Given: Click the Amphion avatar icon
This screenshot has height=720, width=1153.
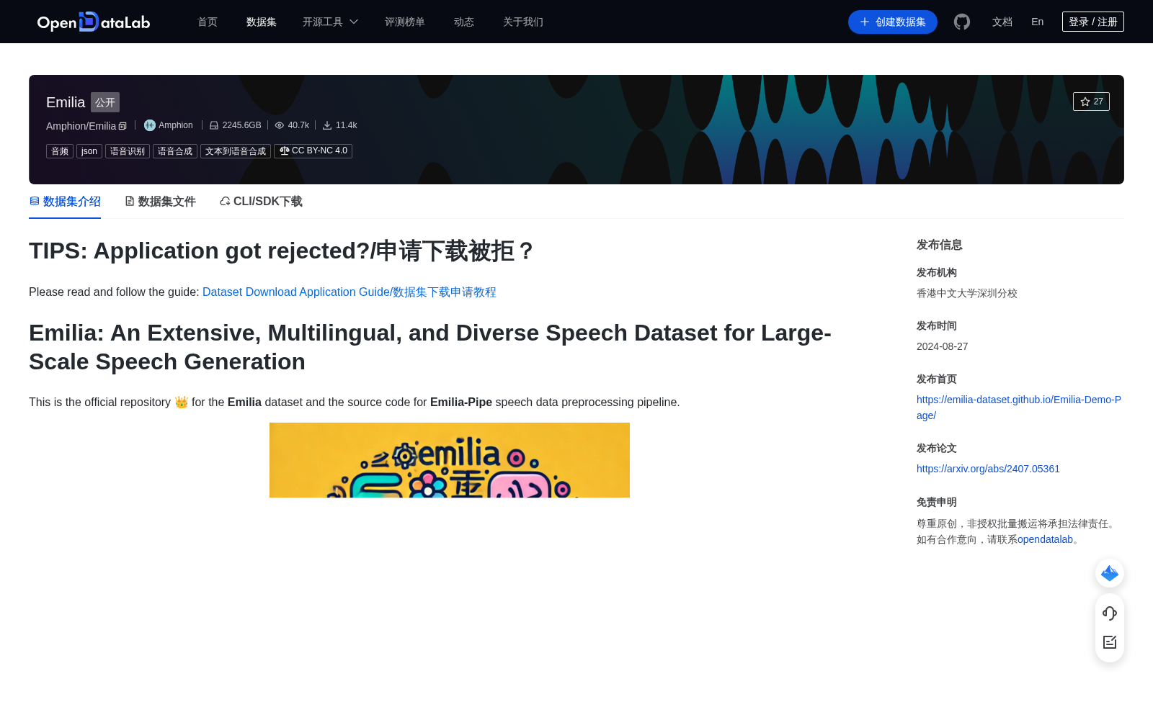Looking at the screenshot, I should pyautogui.click(x=150, y=125).
